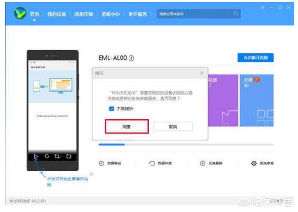The width and height of the screenshot is (298, 212).
Task: Click the screenshot crop icon on phone
Action: pyautogui.click(x=58, y=156)
